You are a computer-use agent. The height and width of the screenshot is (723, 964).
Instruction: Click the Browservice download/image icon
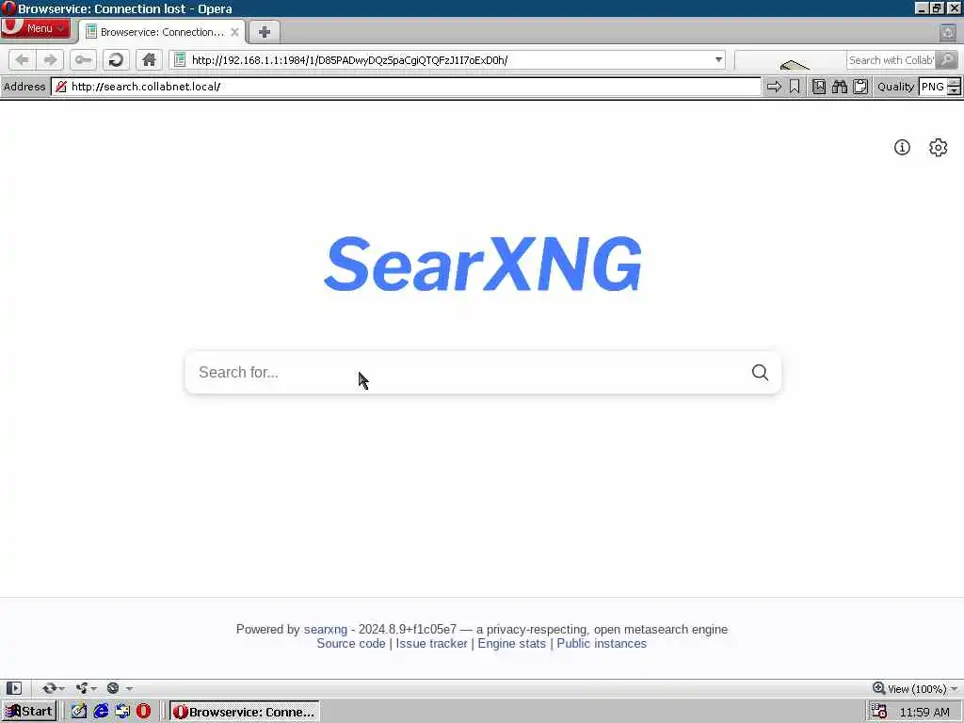coord(819,87)
